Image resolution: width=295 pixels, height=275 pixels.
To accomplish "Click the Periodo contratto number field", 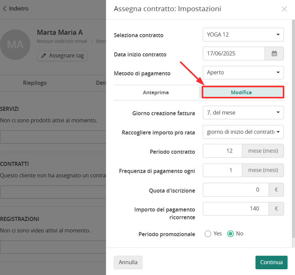I will [222, 151].
